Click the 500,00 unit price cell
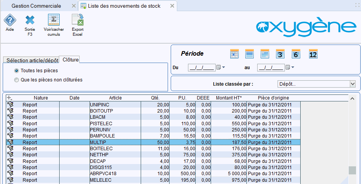The image size is (361, 184). pos(183,173)
